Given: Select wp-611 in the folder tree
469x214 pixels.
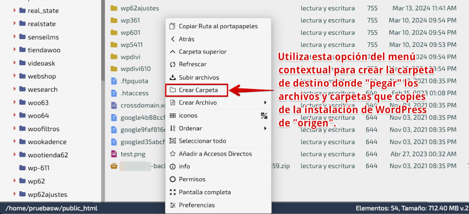Looking at the screenshot, I should click(x=39, y=168).
